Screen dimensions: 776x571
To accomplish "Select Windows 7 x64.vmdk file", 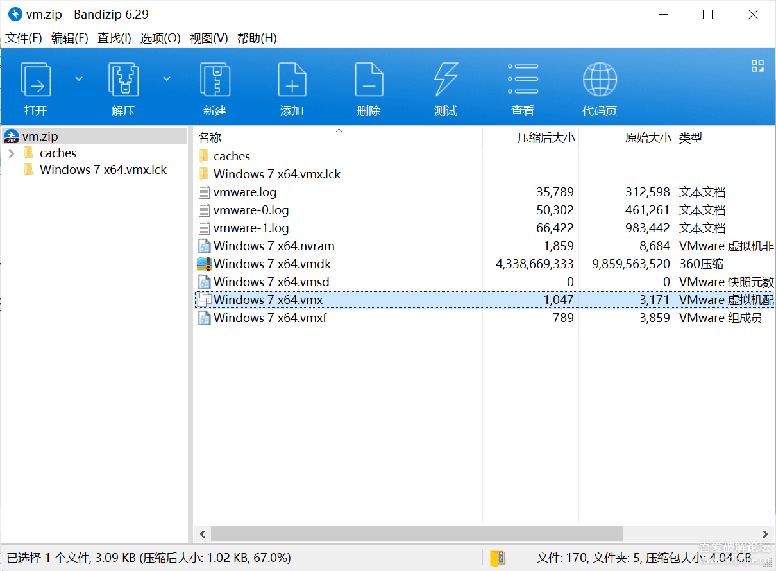I will point(273,264).
